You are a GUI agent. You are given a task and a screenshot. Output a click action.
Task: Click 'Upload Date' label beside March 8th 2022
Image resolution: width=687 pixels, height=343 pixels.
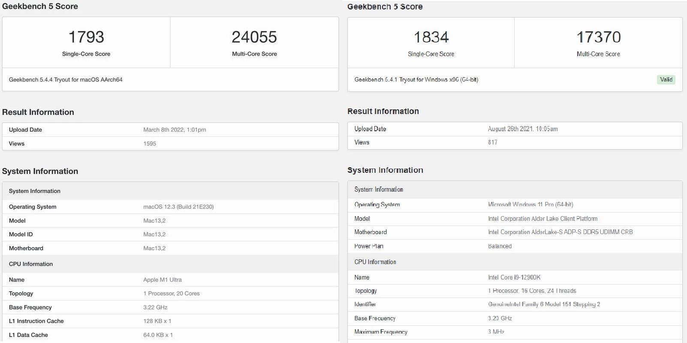(25, 129)
